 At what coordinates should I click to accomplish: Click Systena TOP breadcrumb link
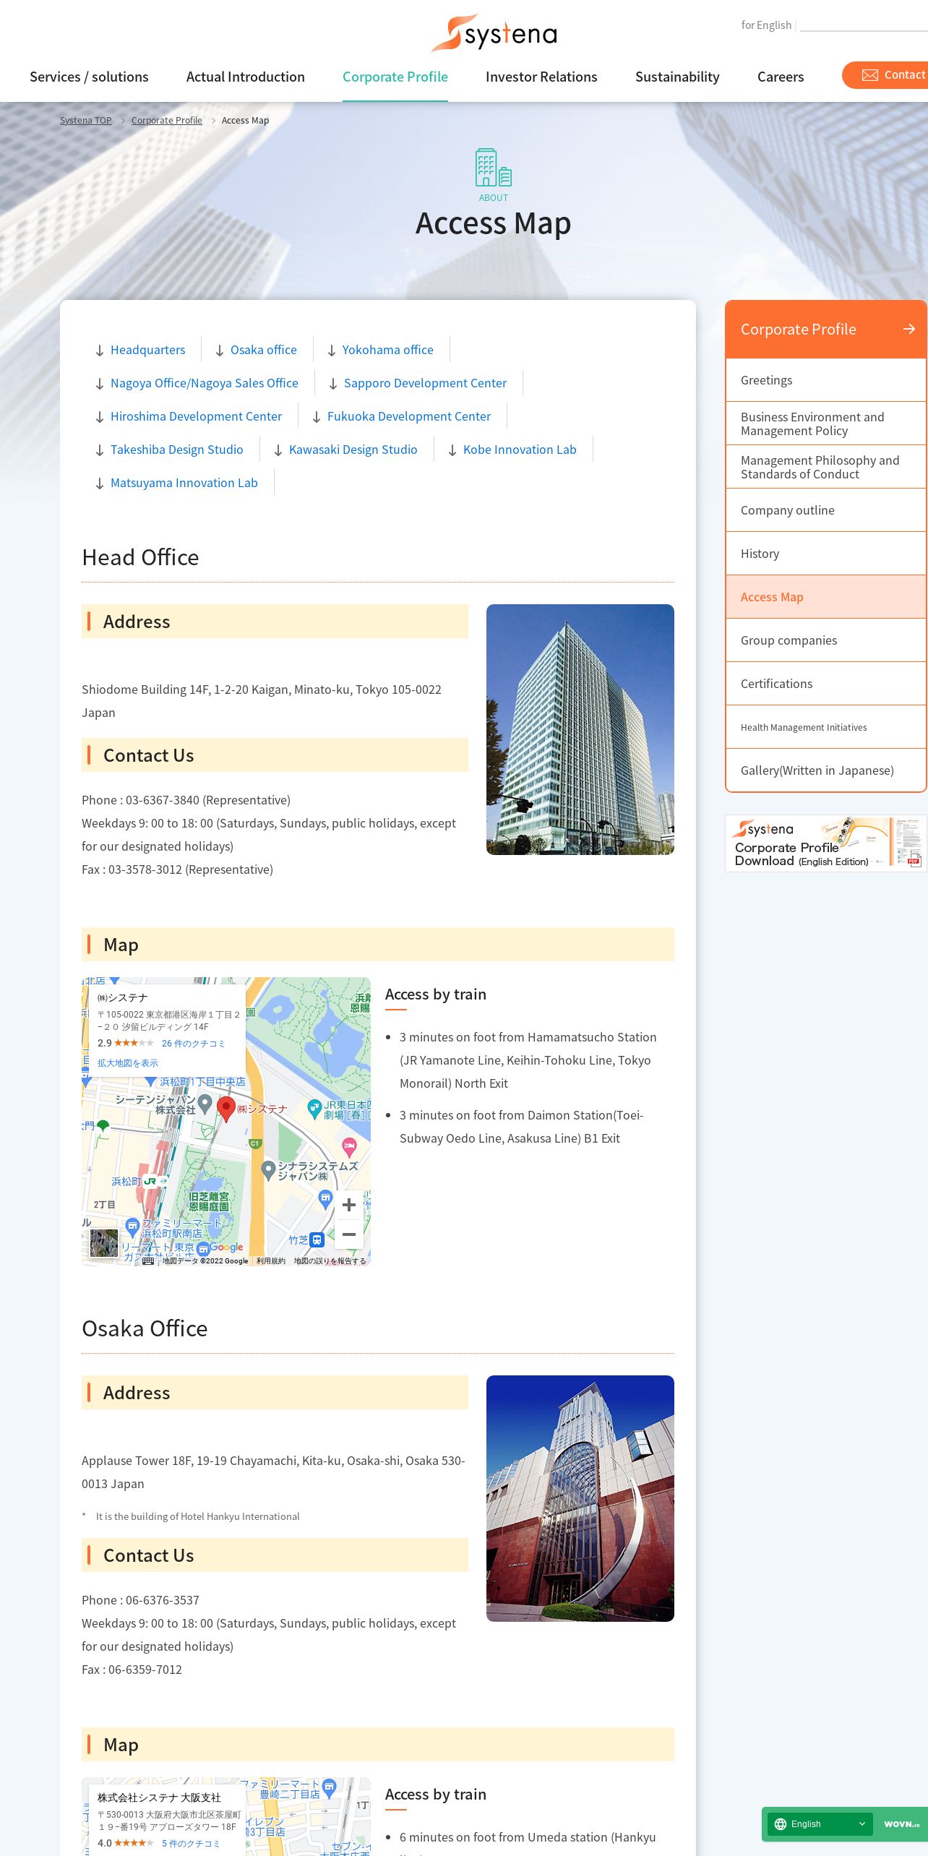[x=86, y=121]
